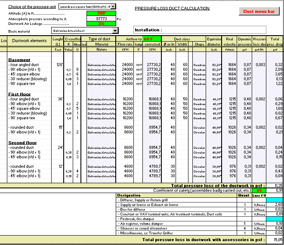Select the red 60°F airflow temperature cell
Image resolution: width=284 pixels, height=245 pixels.
click(x=151, y=39)
